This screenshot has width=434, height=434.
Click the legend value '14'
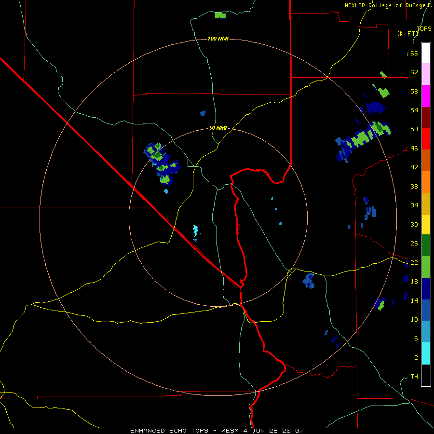coord(414,300)
